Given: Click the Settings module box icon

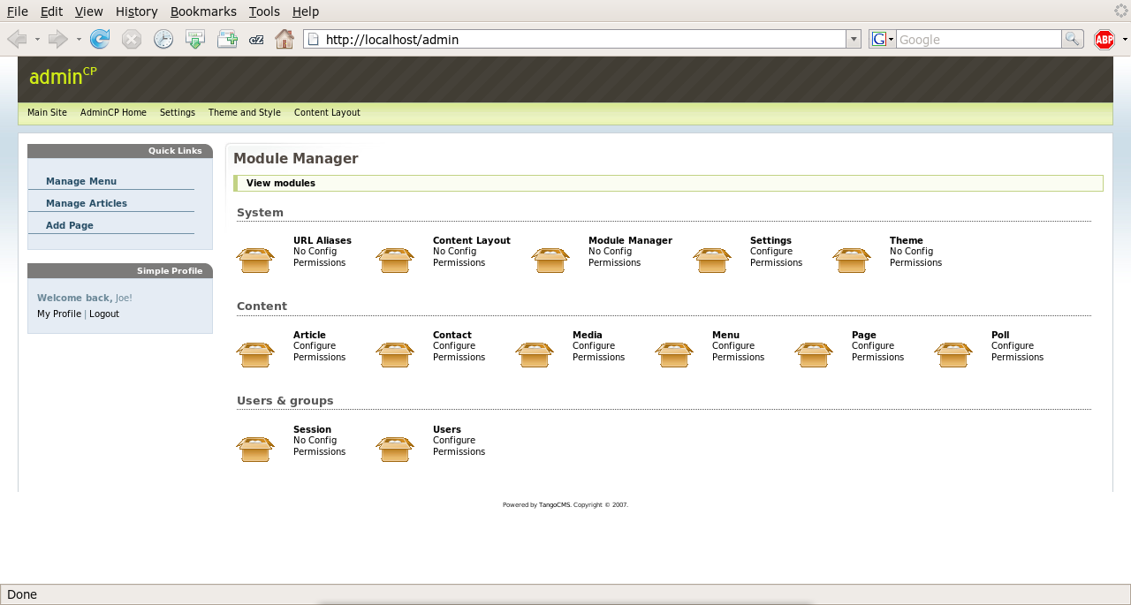Looking at the screenshot, I should (x=712, y=260).
